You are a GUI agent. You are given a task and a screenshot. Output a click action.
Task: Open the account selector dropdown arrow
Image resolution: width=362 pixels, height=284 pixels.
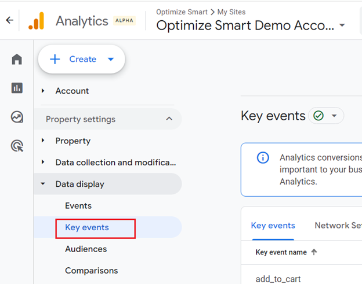[342, 25]
